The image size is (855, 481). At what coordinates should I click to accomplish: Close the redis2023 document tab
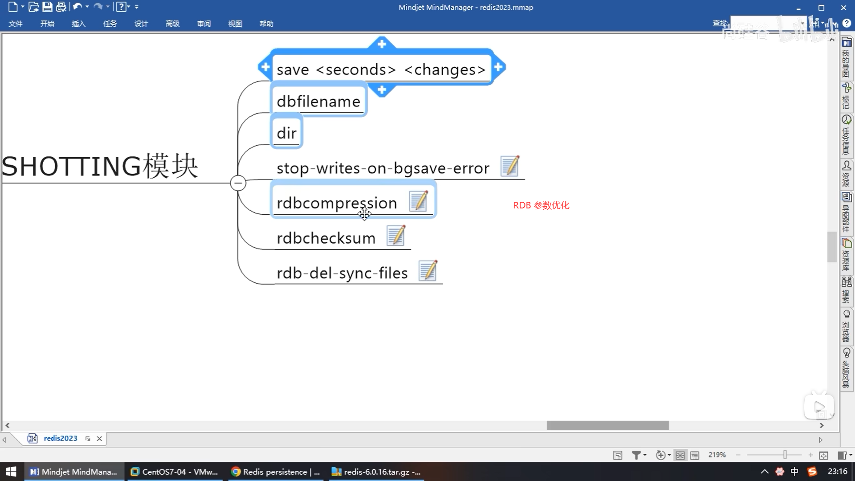coord(99,439)
